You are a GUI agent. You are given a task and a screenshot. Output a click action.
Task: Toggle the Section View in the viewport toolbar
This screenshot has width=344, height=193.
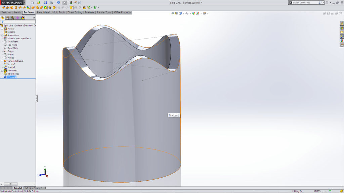[176, 14]
